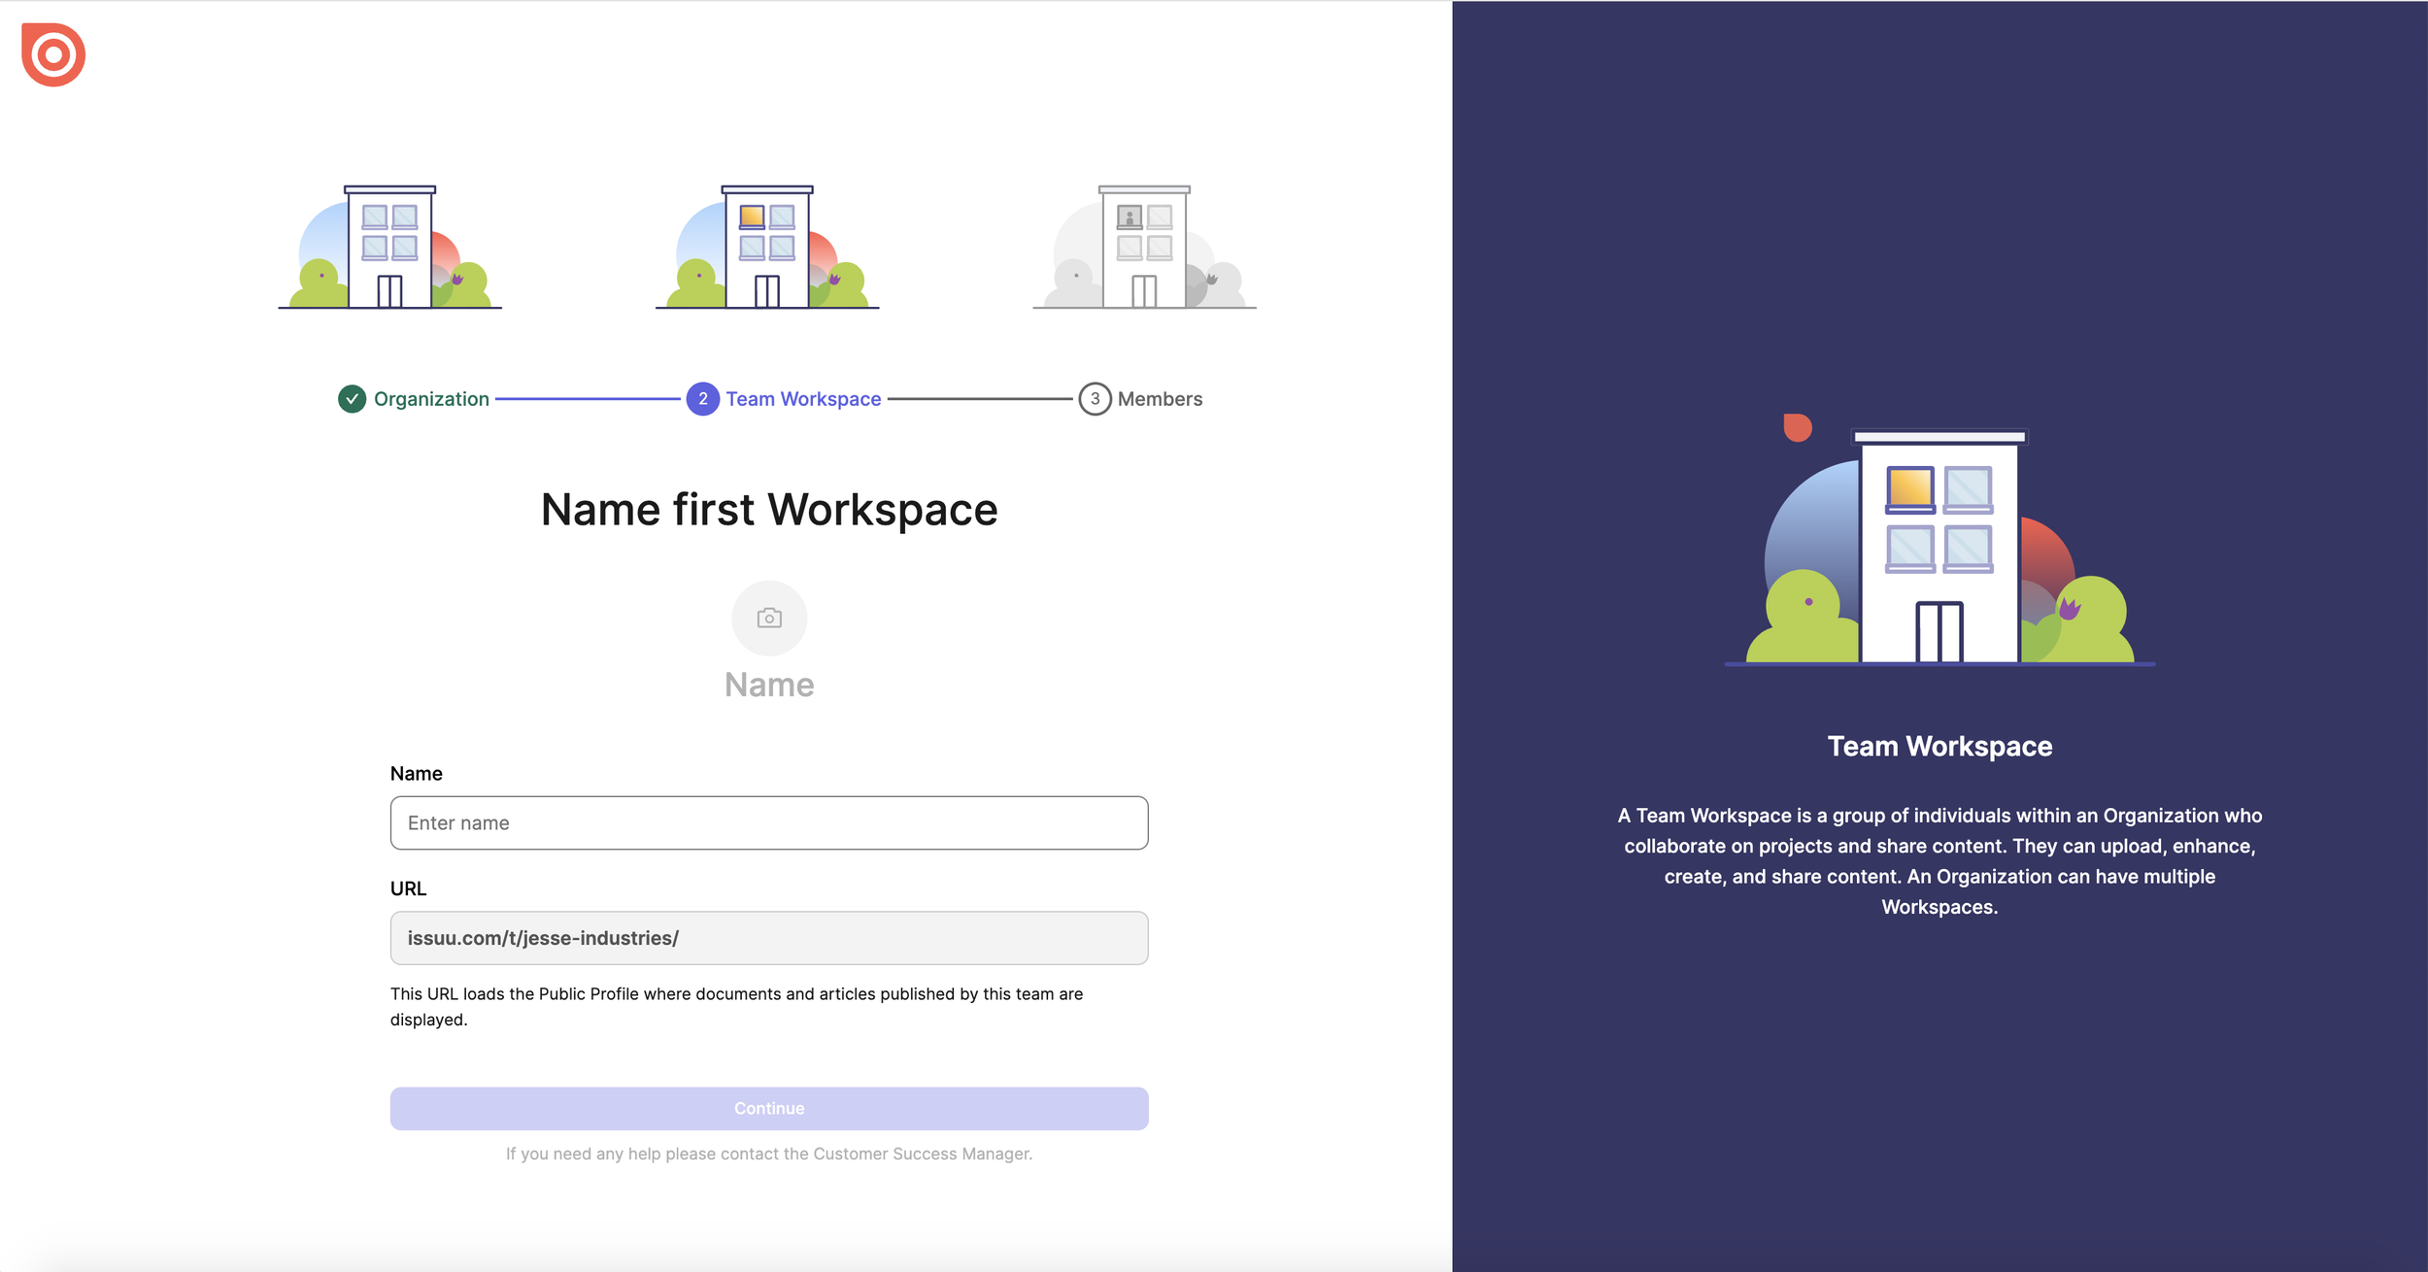The height and width of the screenshot is (1272, 2428).
Task: Click the greyed Members building illustration
Action: (1144, 249)
